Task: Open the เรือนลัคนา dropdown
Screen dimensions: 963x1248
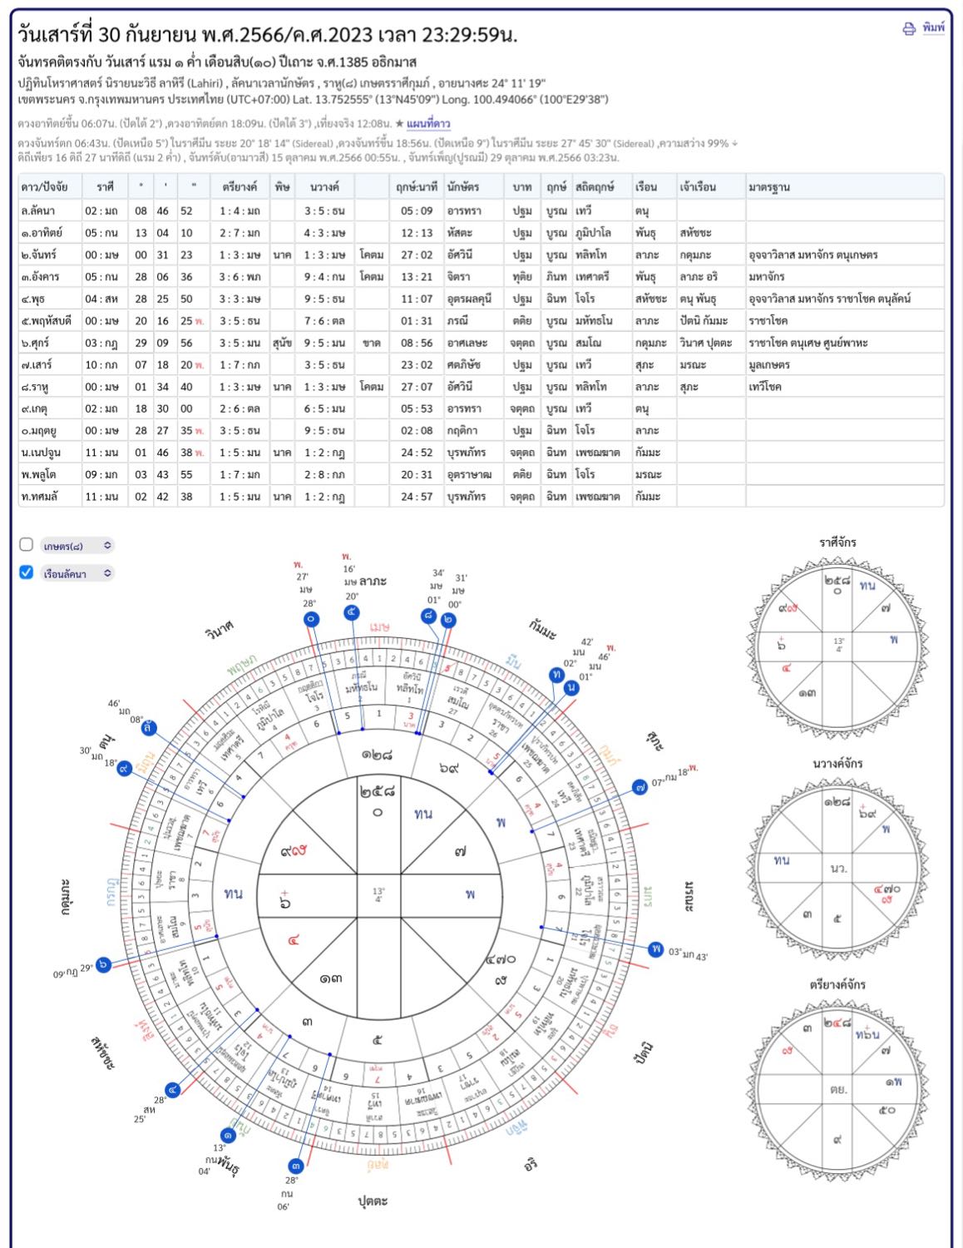Action: (77, 573)
